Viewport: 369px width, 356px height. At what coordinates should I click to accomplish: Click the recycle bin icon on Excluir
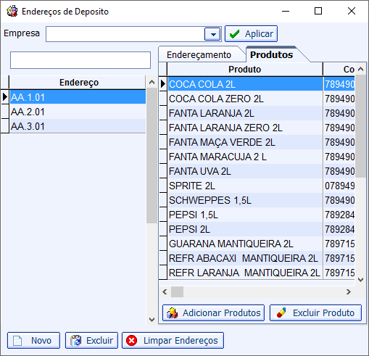76,341
